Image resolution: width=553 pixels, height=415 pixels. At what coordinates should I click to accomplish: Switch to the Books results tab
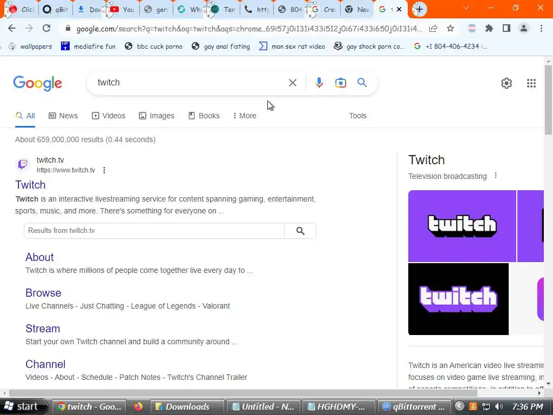click(x=204, y=116)
